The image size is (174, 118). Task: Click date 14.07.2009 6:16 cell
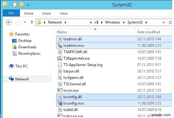point(149,110)
